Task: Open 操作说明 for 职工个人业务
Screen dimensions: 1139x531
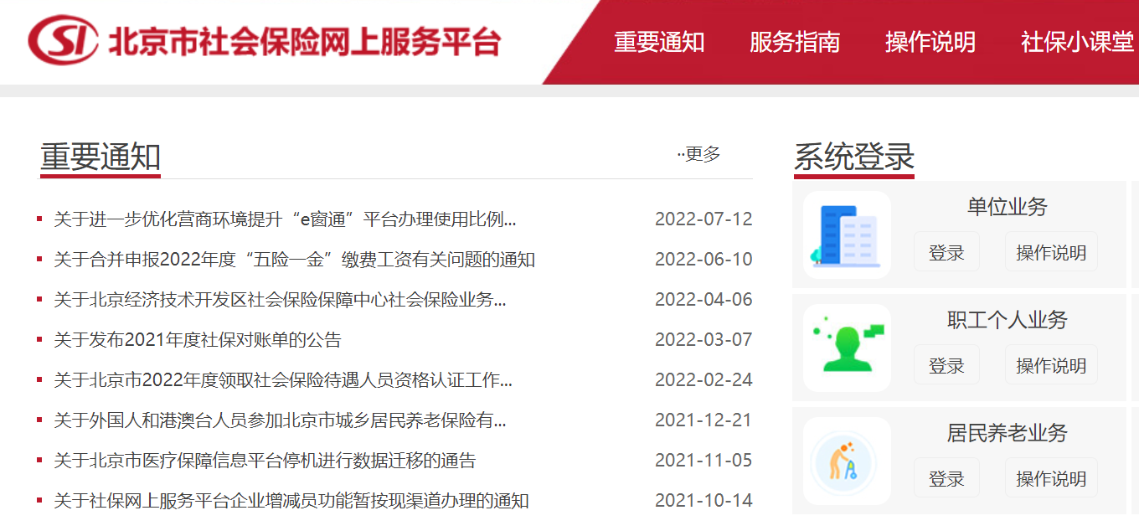Action: (1050, 365)
